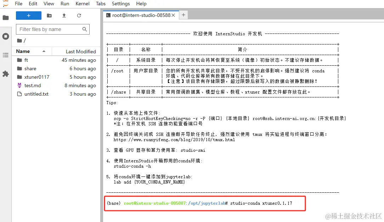Click the '8 minutes ago' modified time
This screenshot has height=222, width=384.
click(80, 85)
